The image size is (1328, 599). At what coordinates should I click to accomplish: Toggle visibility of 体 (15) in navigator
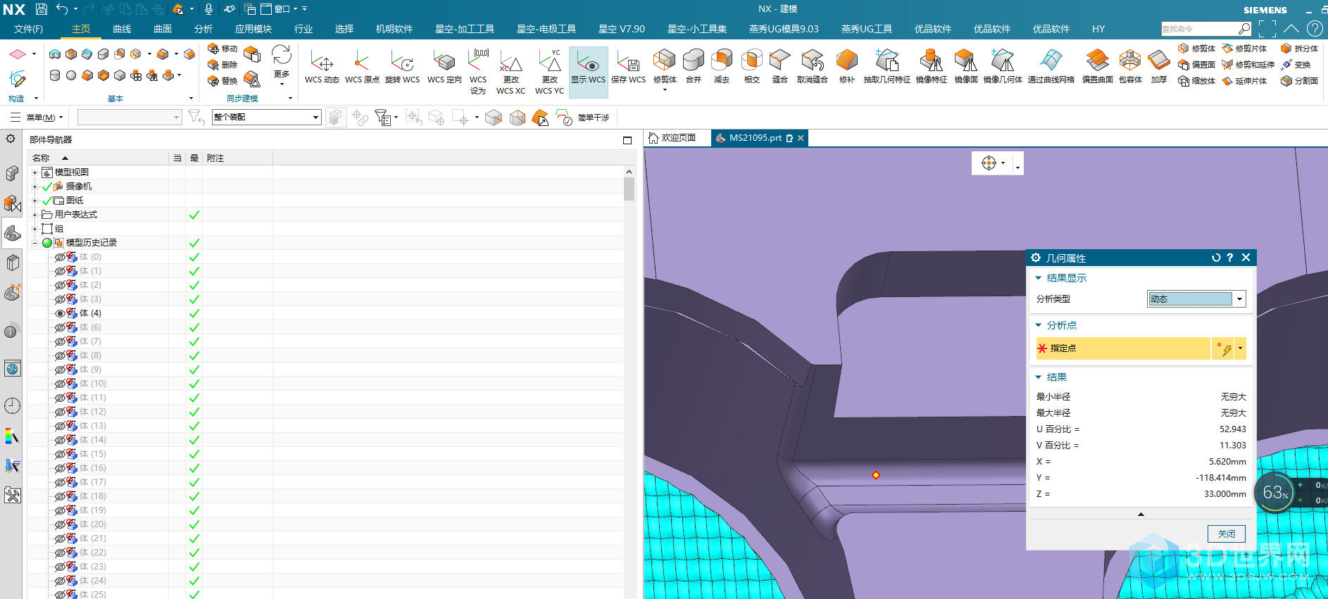(x=60, y=454)
